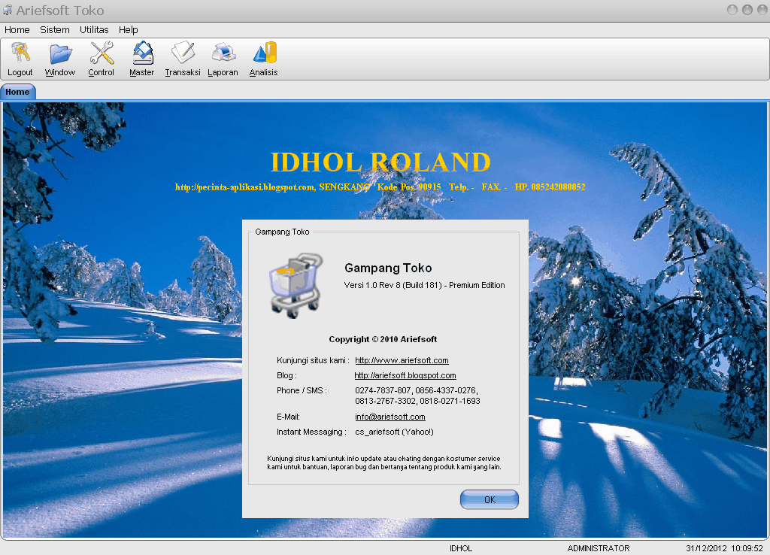Click the IDHOL ROLAND store title

tap(380, 162)
